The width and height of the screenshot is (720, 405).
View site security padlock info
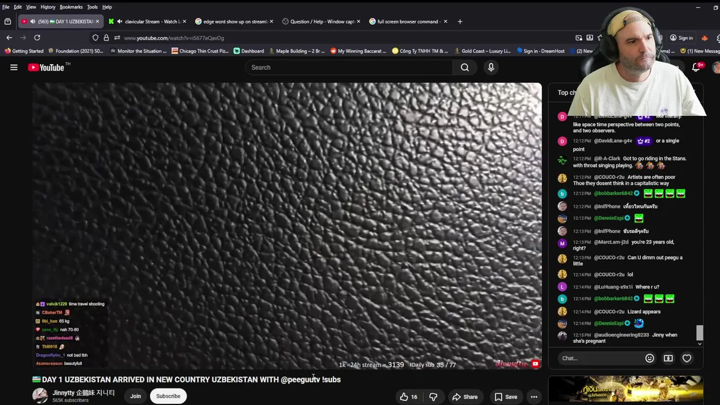pyautogui.click(x=106, y=38)
